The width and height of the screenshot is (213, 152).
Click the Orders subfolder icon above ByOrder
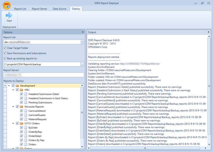click(22, 123)
